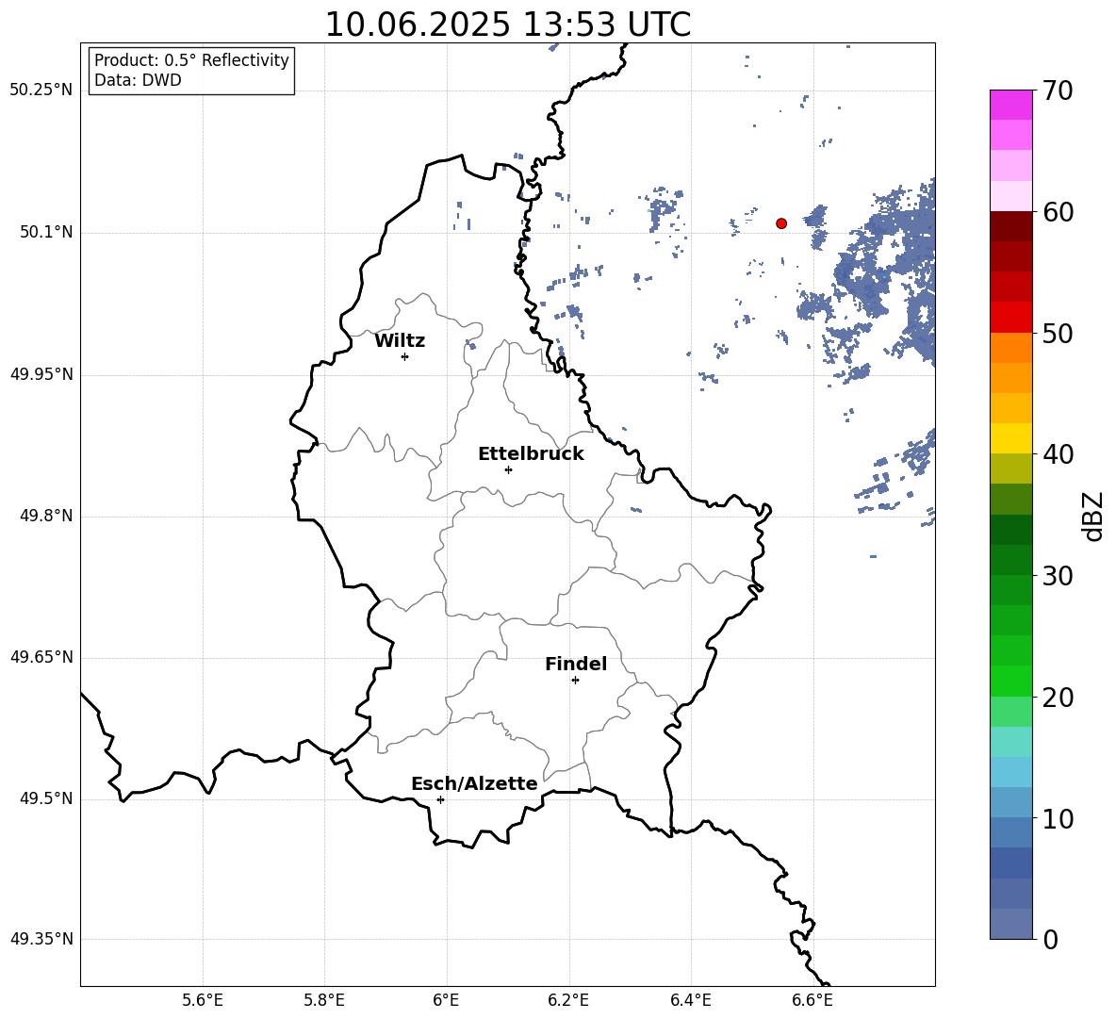The height and width of the screenshot is (1019, 1116).
Task: Click the Findel city label
Action: coord(576,664)
